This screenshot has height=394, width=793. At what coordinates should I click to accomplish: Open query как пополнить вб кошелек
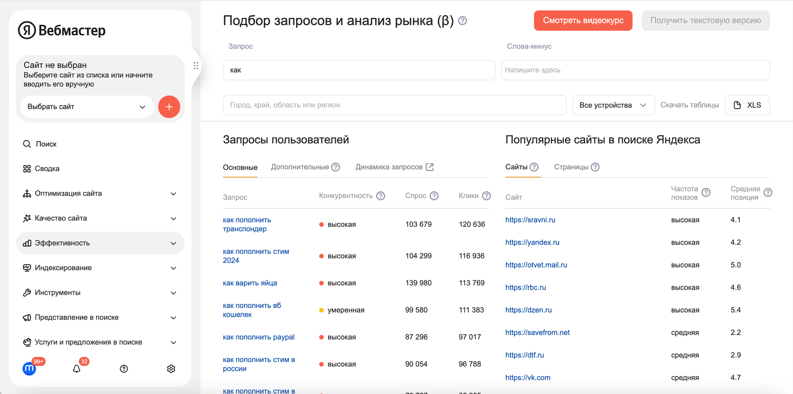252,310
